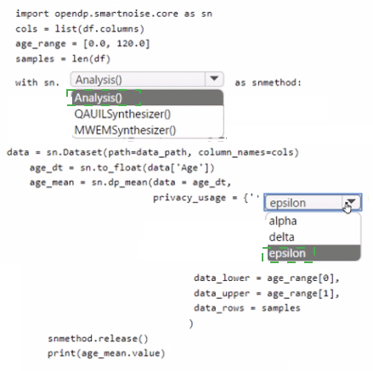Click the data_upper parameter line
The width and height of the screenshot is (373, 371).
click(267, 294)
